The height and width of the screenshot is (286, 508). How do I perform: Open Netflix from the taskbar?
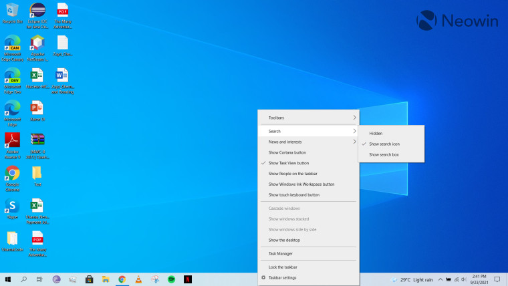[188, 279]
